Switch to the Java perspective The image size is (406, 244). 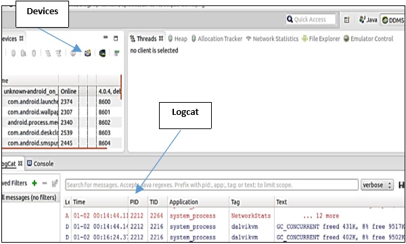pyautogui.click(x=368, y=20)
